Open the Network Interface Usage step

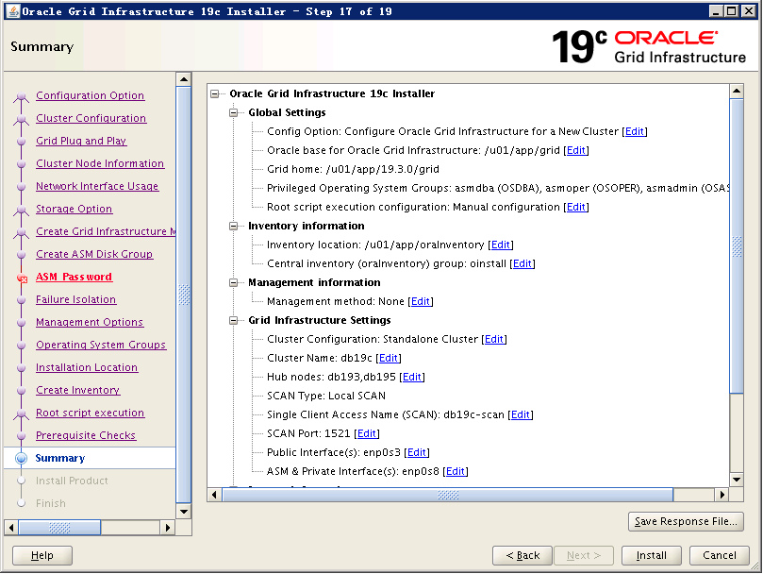[97, 186]
